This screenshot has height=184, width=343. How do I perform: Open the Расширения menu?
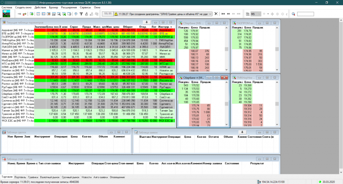pyautogui.click(x=68, y=7)
